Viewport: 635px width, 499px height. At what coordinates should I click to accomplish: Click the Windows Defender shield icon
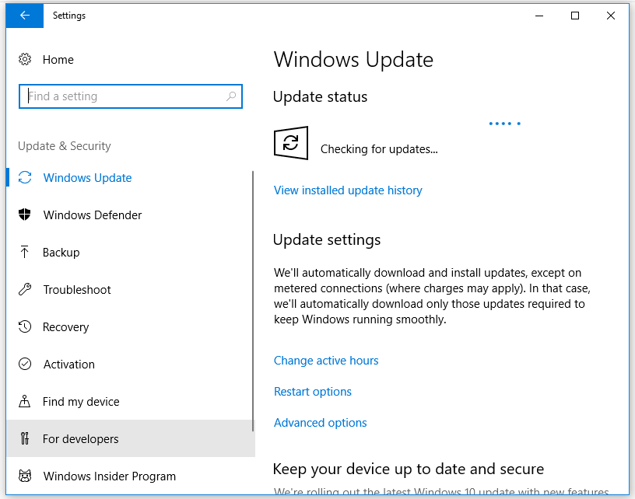tap(25, 215)
